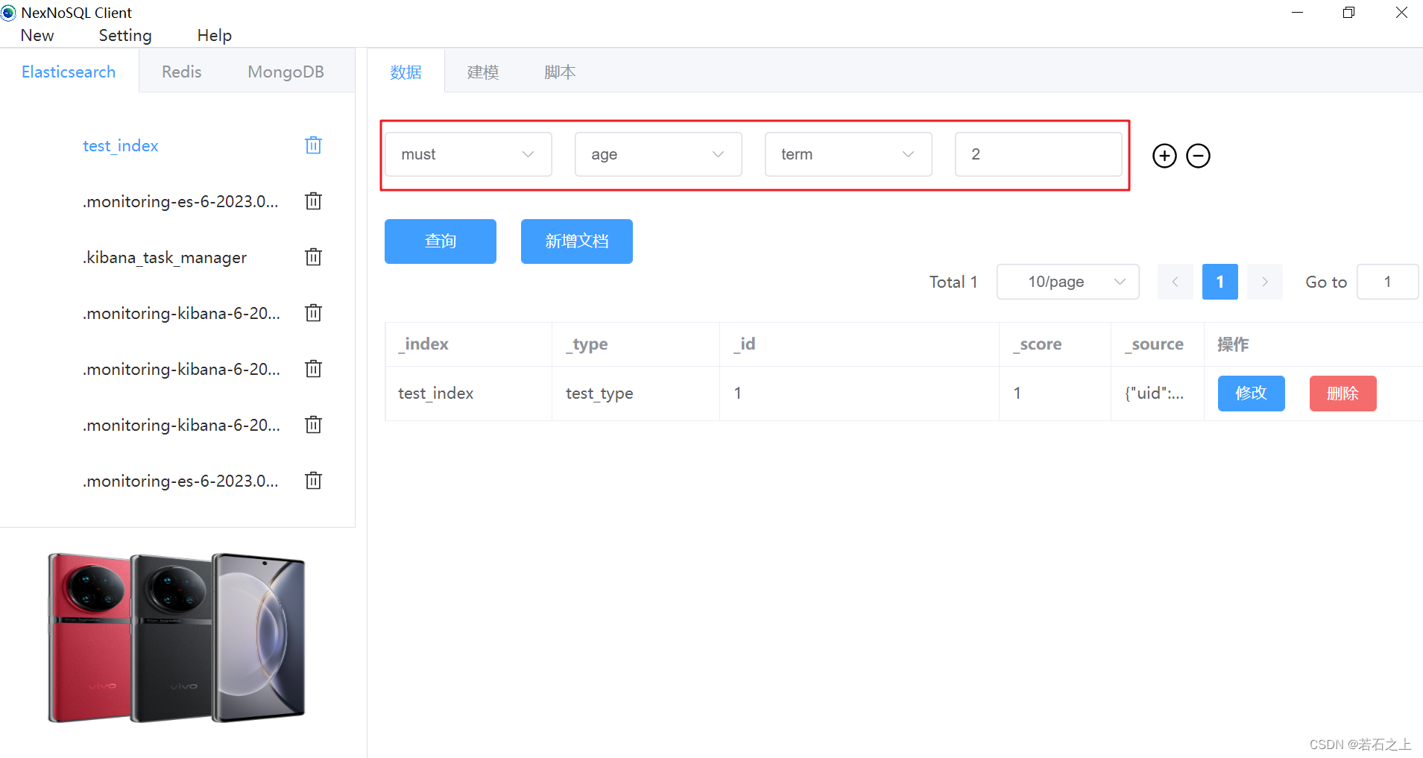Click trash icon beside first .monitoring-es-6-2023 index
This screenshot has width=1423, height=758.
tap(313, 200)
